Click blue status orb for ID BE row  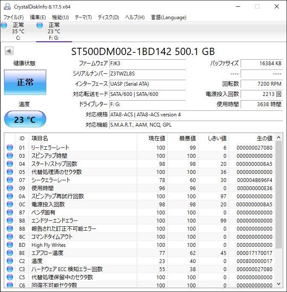pos(10,253)
